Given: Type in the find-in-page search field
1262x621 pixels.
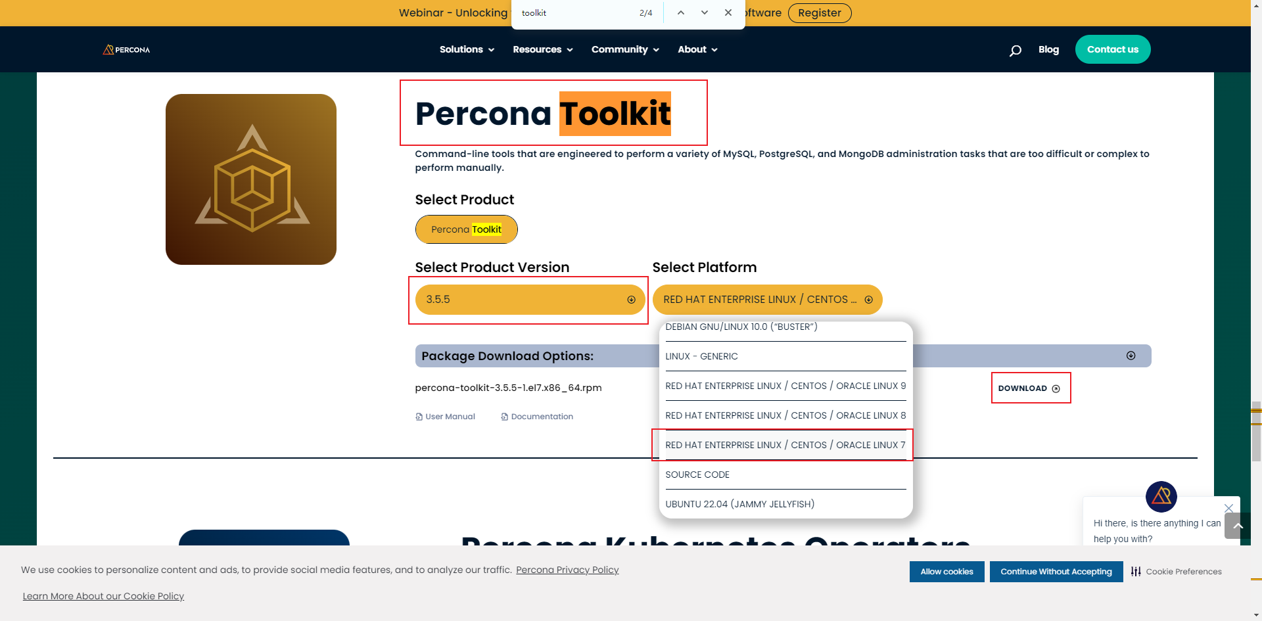Looking at the screenshot, I should click(575, 13).
